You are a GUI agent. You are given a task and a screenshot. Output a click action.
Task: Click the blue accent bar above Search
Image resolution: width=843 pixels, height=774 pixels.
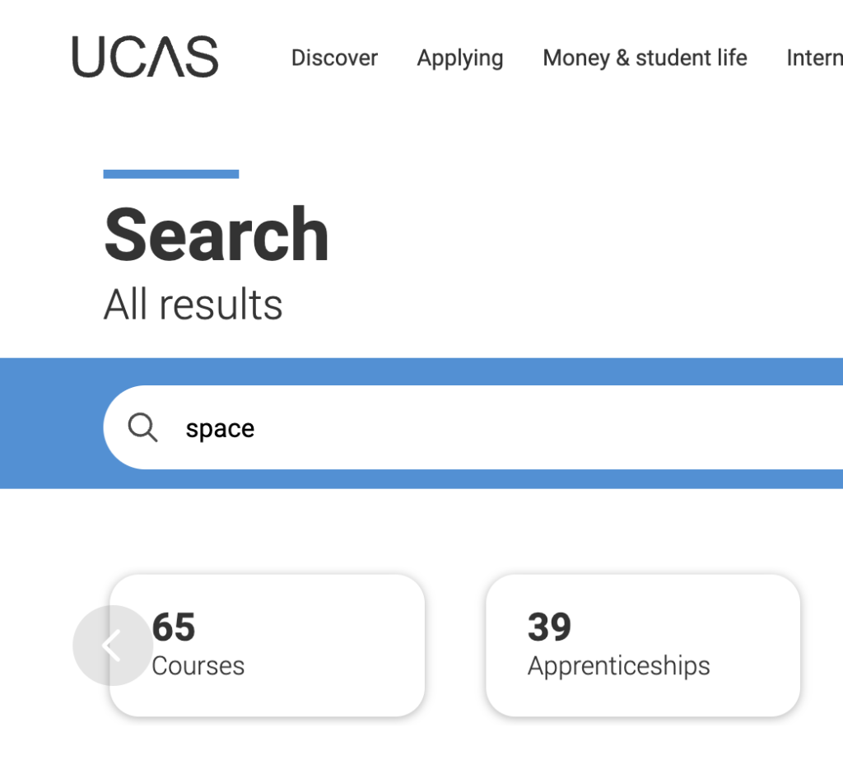170,174
